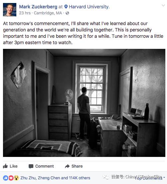Image resolution: width=167 pixels, height=184 pixels.
Task: Open the Cambridge, MA location link
Action: (x=48, y=13)
